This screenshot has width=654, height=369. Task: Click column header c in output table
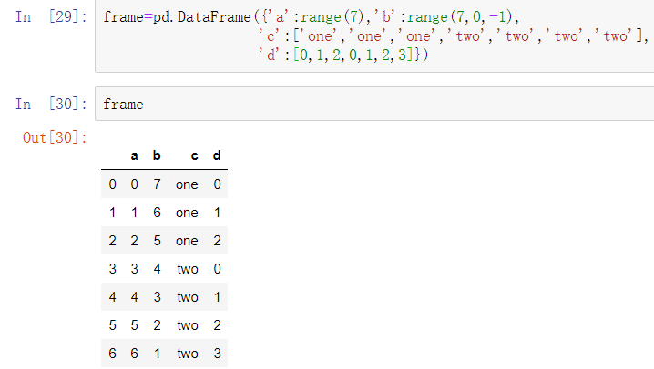(x=194, y=155)
